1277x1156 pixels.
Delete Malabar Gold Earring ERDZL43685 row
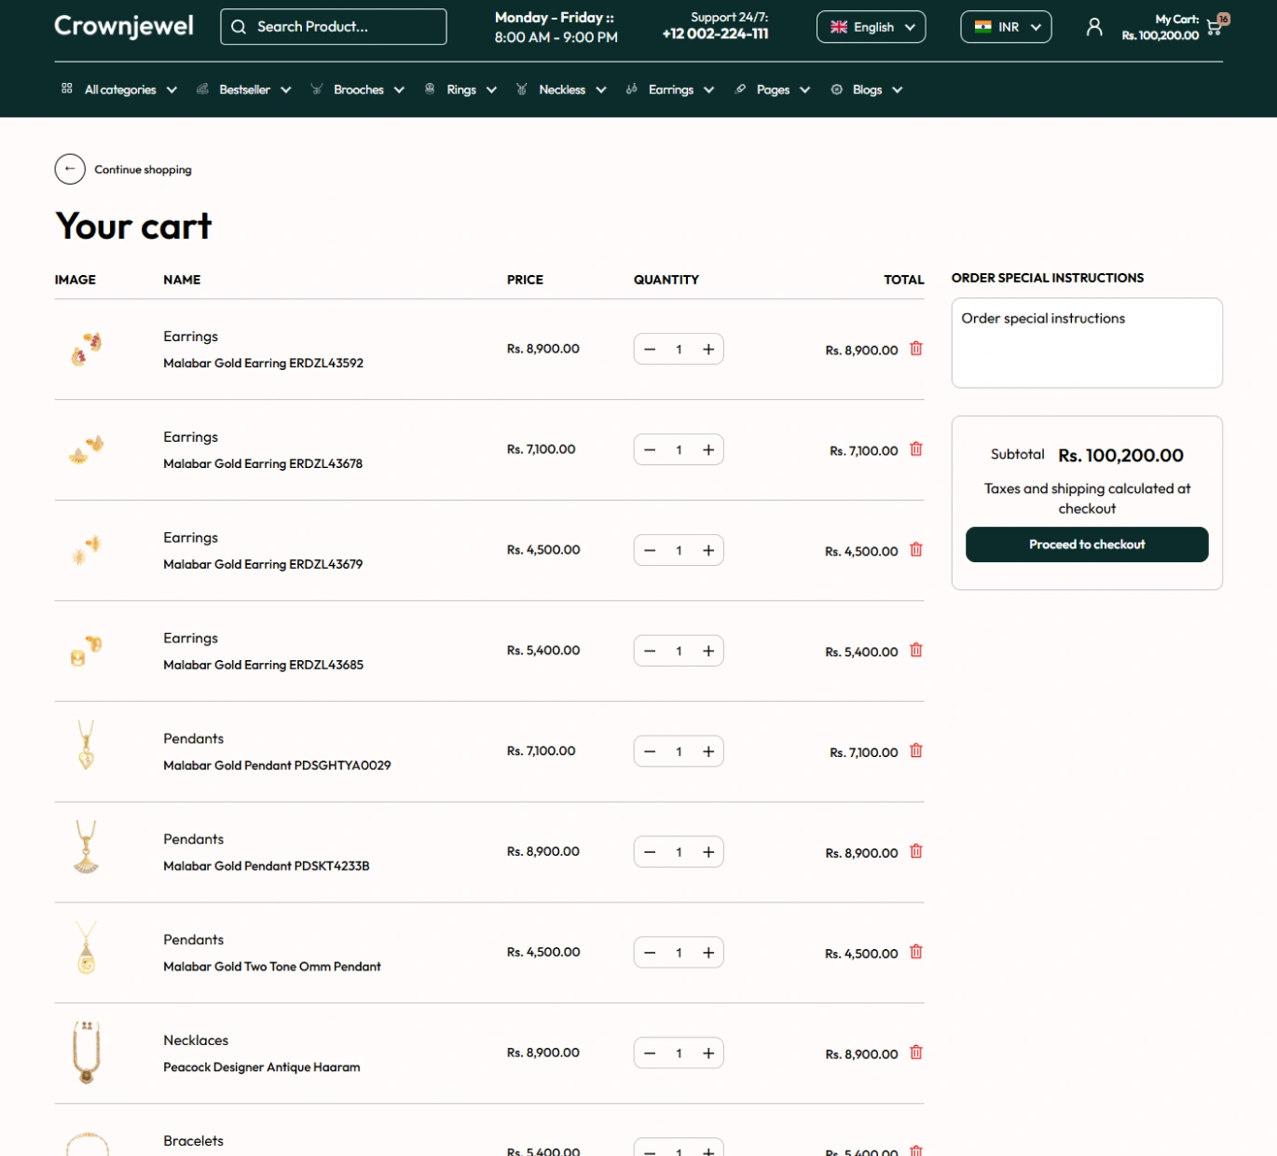click(916, 651)
